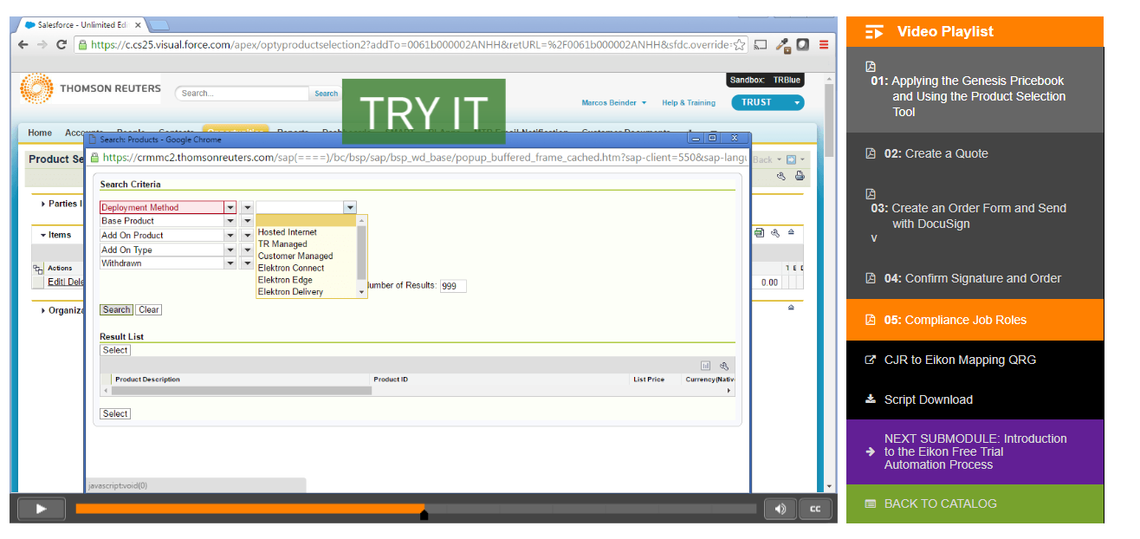Click the wrench icon in the Result List toolbar
Image resolution: width=1140 pixels, height=539 pixels.
pyautogui.click(x=725, y=366)
